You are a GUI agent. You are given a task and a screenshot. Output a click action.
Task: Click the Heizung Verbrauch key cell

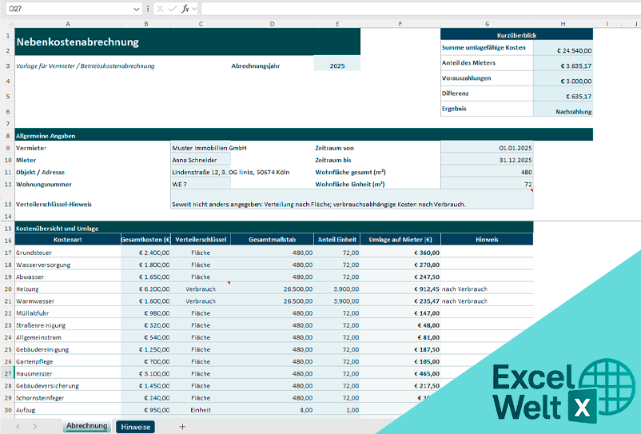201,289
